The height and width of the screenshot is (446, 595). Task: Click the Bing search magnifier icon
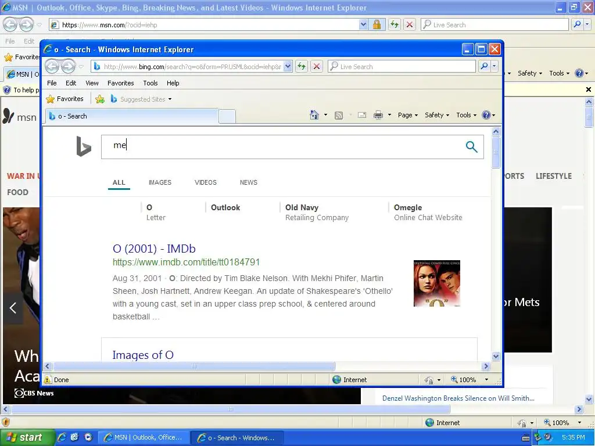[x=471, y=146]
